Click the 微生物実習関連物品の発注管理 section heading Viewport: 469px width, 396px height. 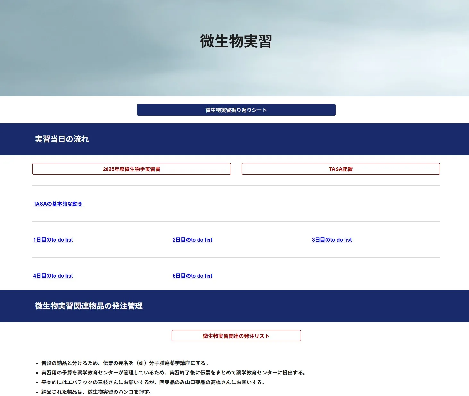89,306
